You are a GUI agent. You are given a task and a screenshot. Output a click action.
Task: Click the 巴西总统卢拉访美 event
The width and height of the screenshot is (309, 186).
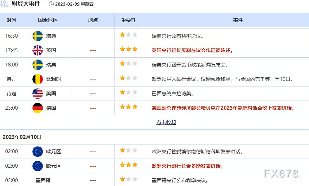click(x=173, y=94)
